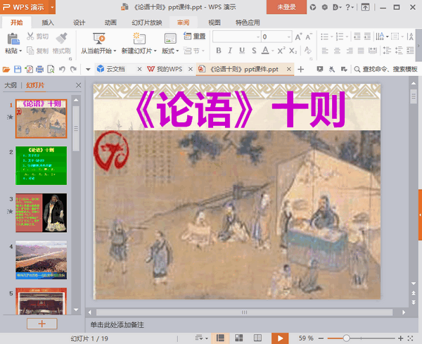Click the Save diskette icon

pyautogui.click(x=18, y=70)
